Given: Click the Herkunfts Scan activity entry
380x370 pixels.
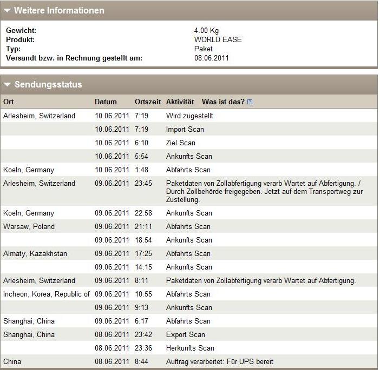Looking at the screenshot, I should 190,348.
